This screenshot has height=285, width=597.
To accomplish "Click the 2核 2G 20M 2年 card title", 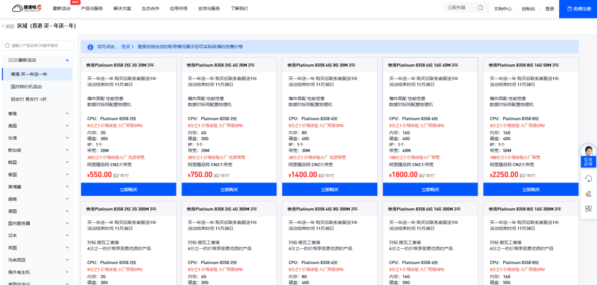I will click(x=120, y=65).
